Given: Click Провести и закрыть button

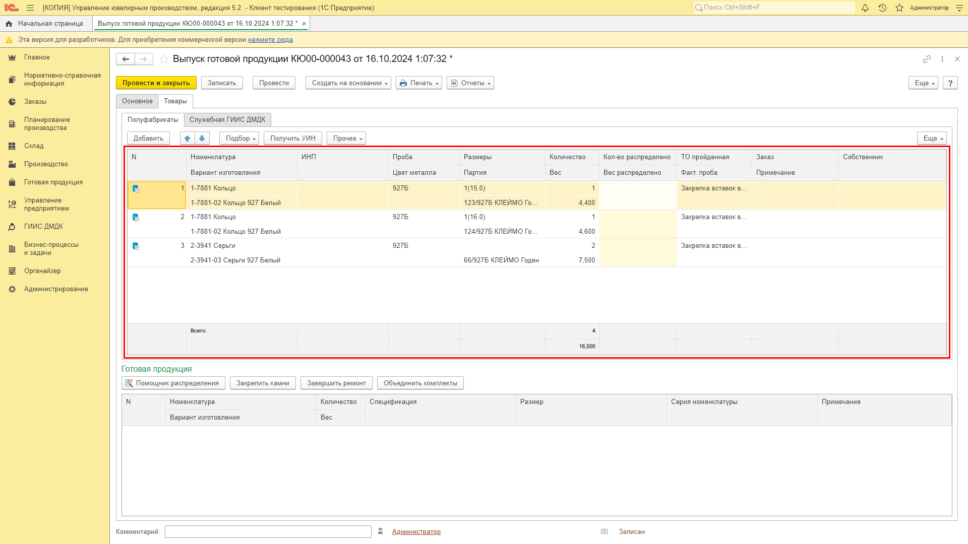Looking at the screenshot, I should [x=156, y=83].
